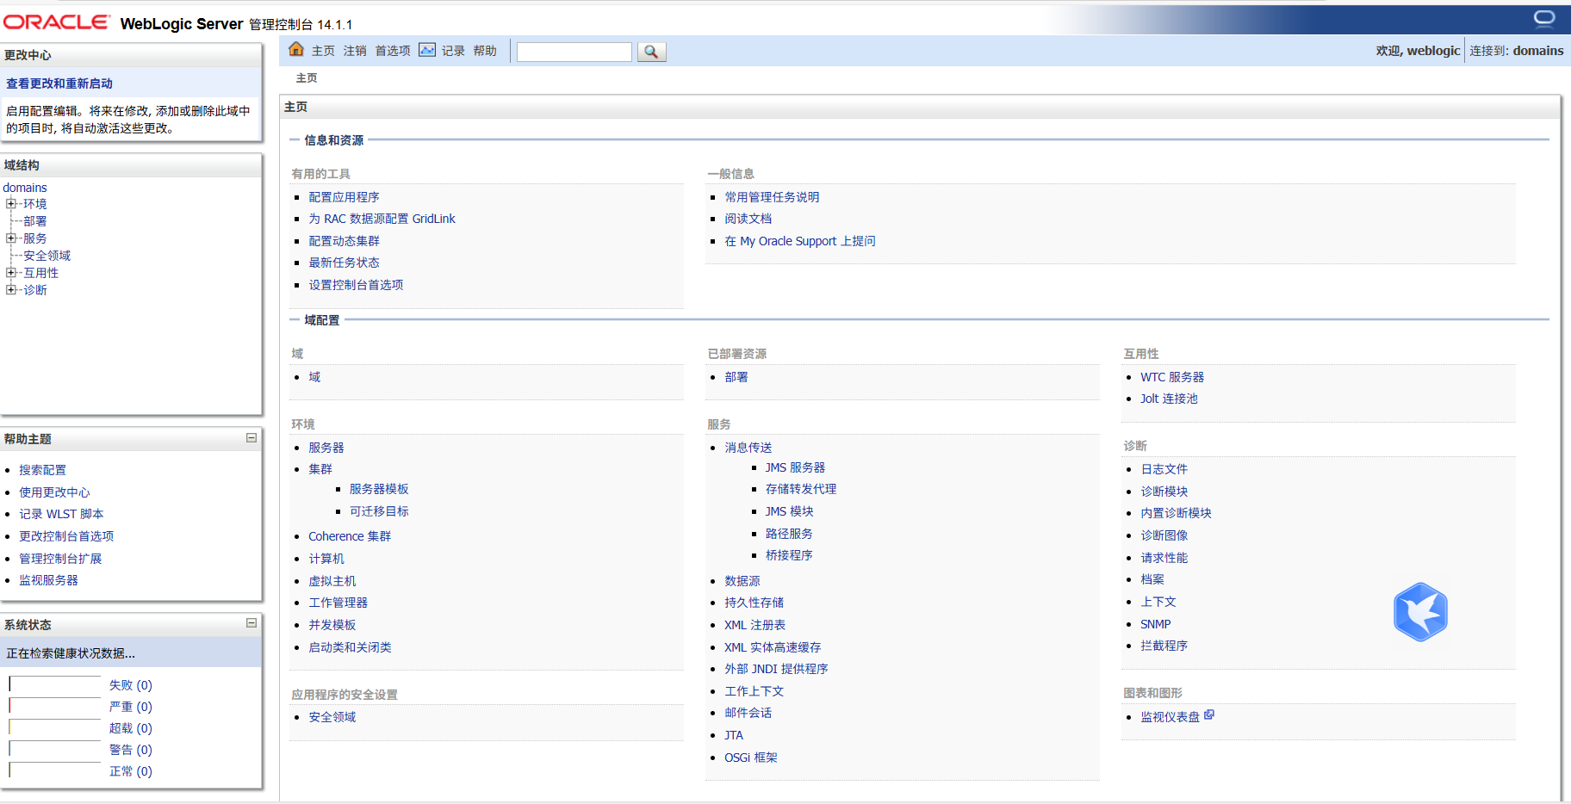Open 为 RAC 数据源配置 GridLink link
1571x804 pixels.
pyautogui.click(x=382, y=219)
